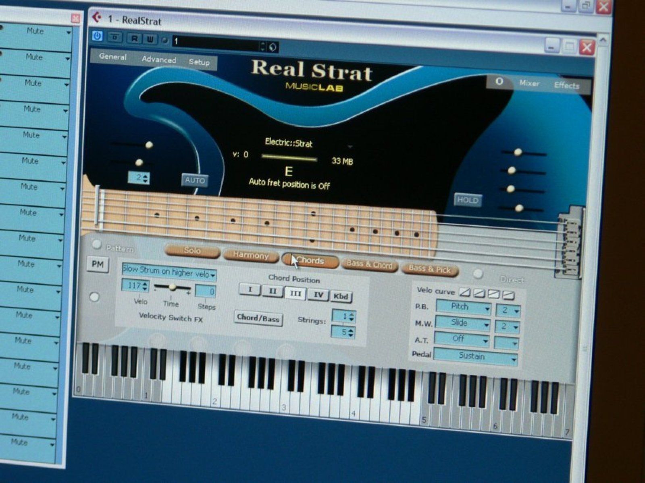The image size is (645, 483).
Task: Click the topmost right-side slider on the guitar body
Action: [518, 152]
